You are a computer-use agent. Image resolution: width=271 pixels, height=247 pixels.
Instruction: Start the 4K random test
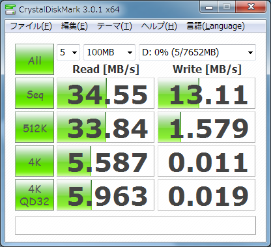(35, 161)
